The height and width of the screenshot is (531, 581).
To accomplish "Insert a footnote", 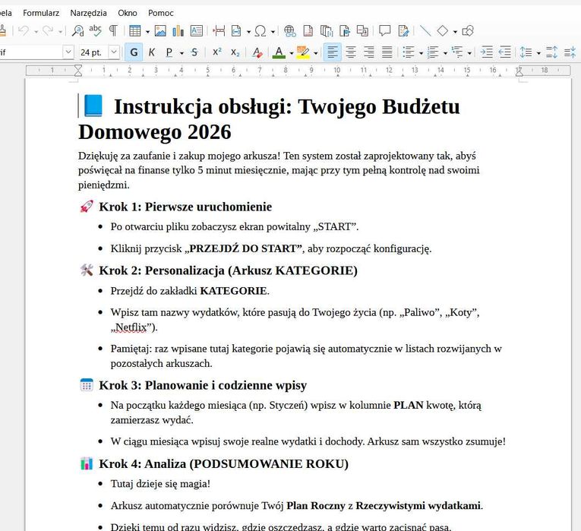I will point(308,31).
